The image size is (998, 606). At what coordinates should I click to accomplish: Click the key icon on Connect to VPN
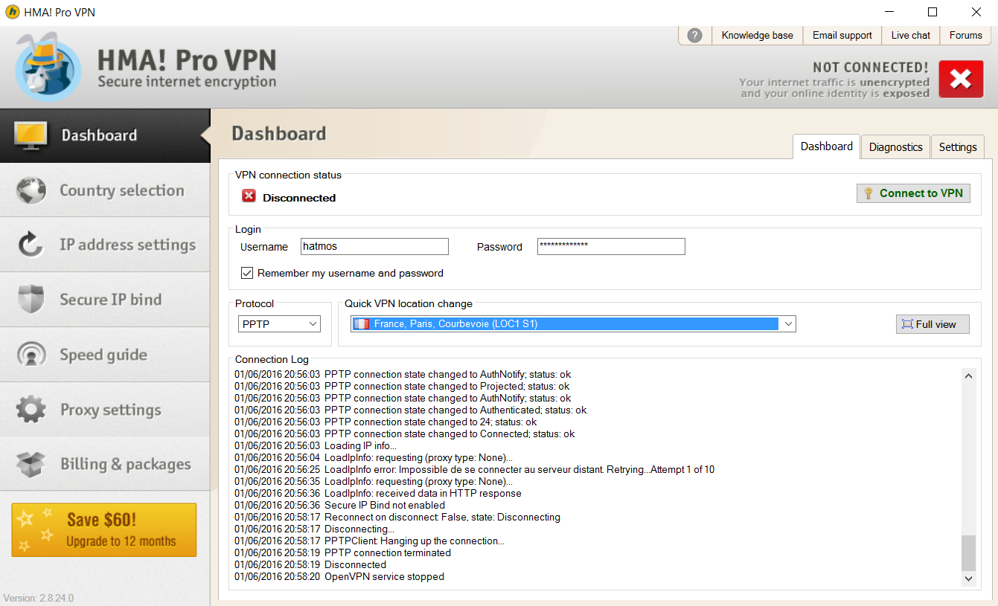point(869,193)
